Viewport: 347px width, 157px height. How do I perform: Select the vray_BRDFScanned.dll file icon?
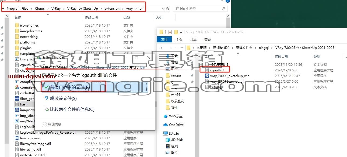[x=207, y=81]
